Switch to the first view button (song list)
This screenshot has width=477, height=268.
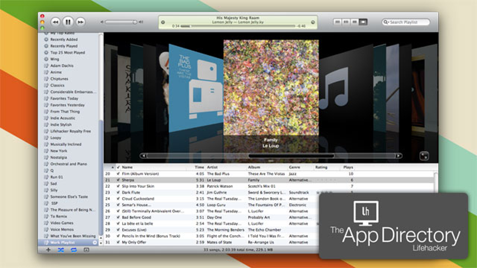click(x=337, y=22)
